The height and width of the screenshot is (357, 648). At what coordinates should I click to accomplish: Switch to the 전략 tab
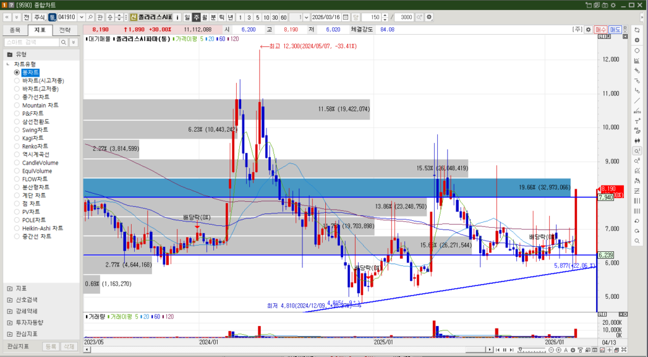(x=65, y=30)
